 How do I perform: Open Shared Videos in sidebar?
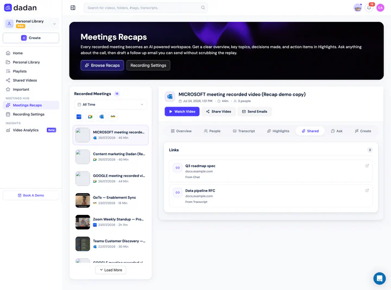(31, 80)
